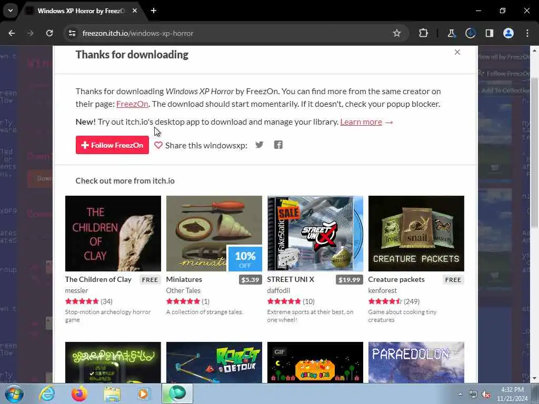Open the GIF-labeled game thumbnail
Screen dimensions: 539x404
[x=315, y=362]
